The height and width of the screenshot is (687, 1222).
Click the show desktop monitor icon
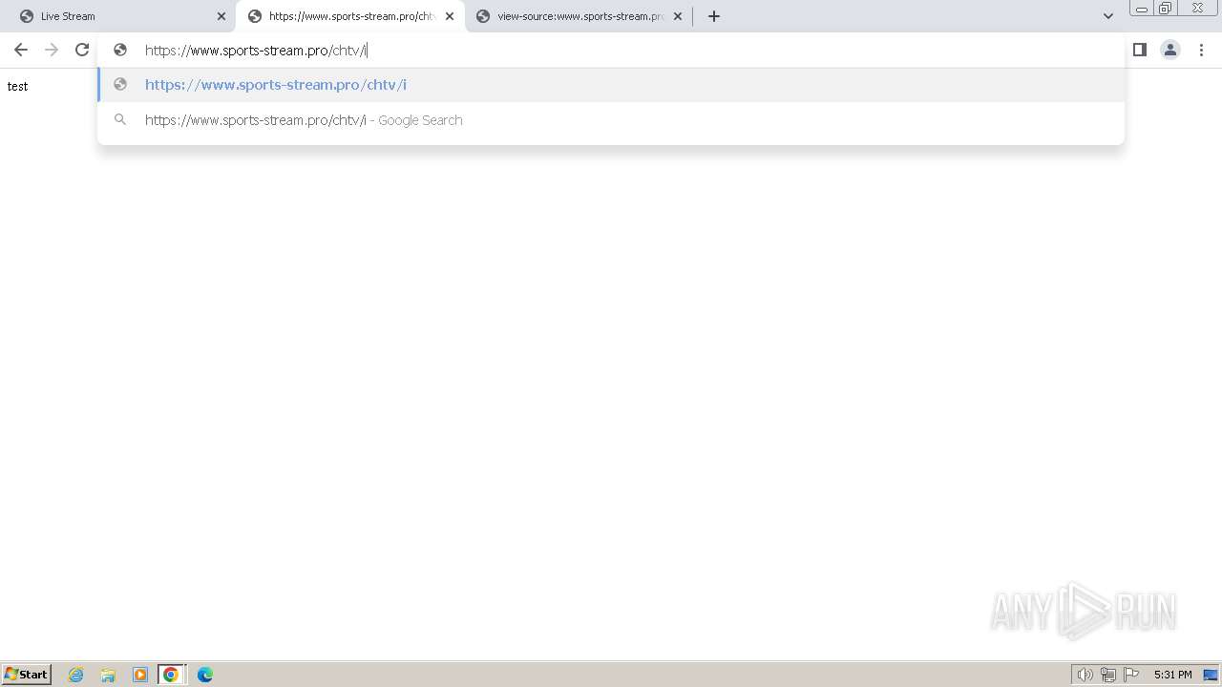pos(1211,675)
